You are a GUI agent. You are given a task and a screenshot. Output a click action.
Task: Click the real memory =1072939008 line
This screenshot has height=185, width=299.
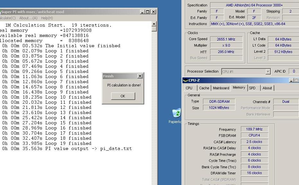click(x=46, y=30)
